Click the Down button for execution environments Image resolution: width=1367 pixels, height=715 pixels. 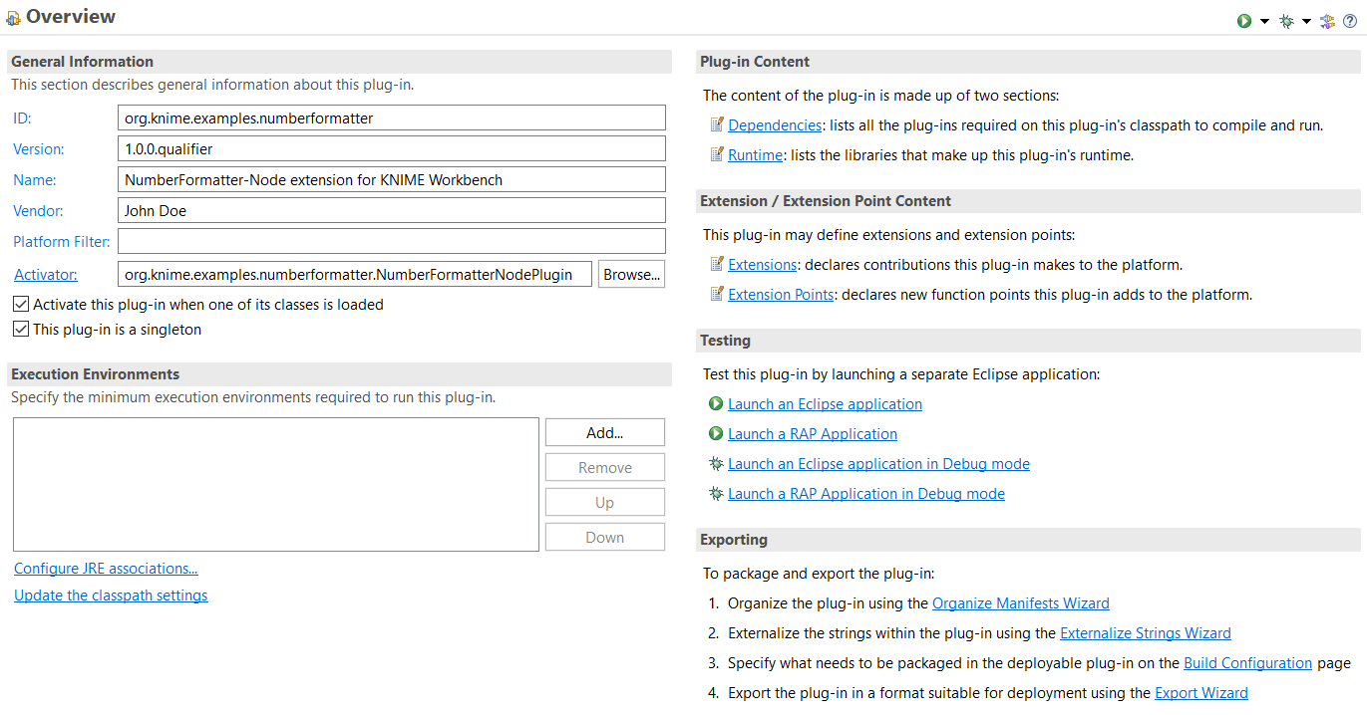(x=605, y=537)
